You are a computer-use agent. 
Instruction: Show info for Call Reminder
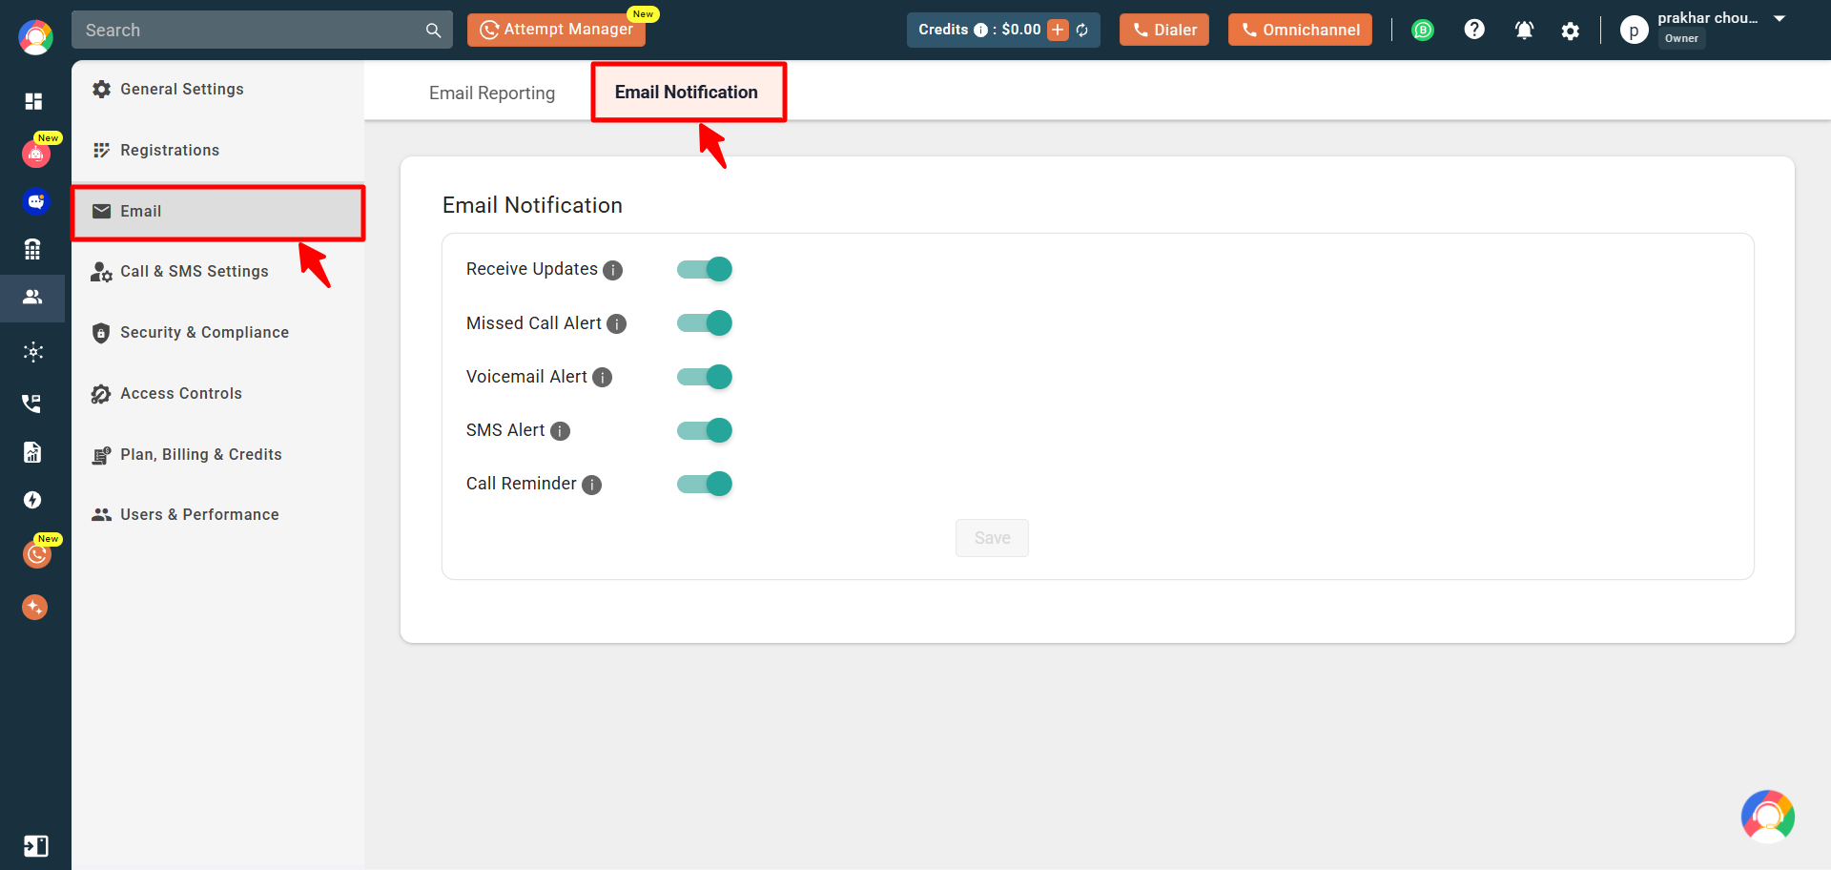(x=592, y=485)
